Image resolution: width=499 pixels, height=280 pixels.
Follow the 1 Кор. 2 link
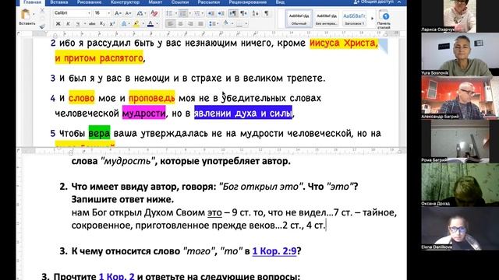pyautogui.click(x=116, y=276)
